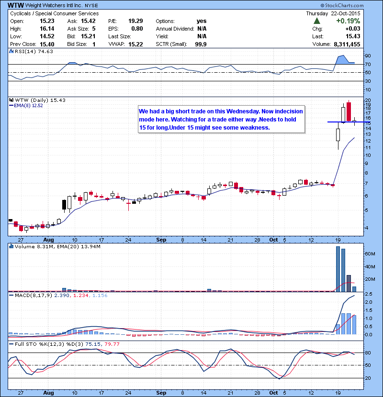Click the stochastic %D value 79.77
383x397 pixels.
[x=112, y=344]
